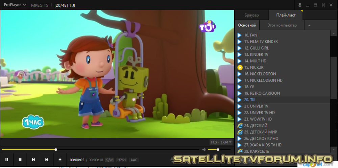Click the elapsed time 00:00:05 display

77,160
